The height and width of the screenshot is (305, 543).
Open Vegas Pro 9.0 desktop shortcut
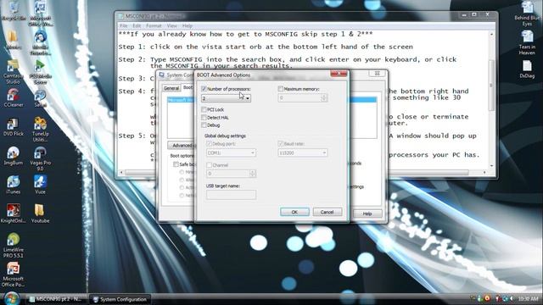40,159
